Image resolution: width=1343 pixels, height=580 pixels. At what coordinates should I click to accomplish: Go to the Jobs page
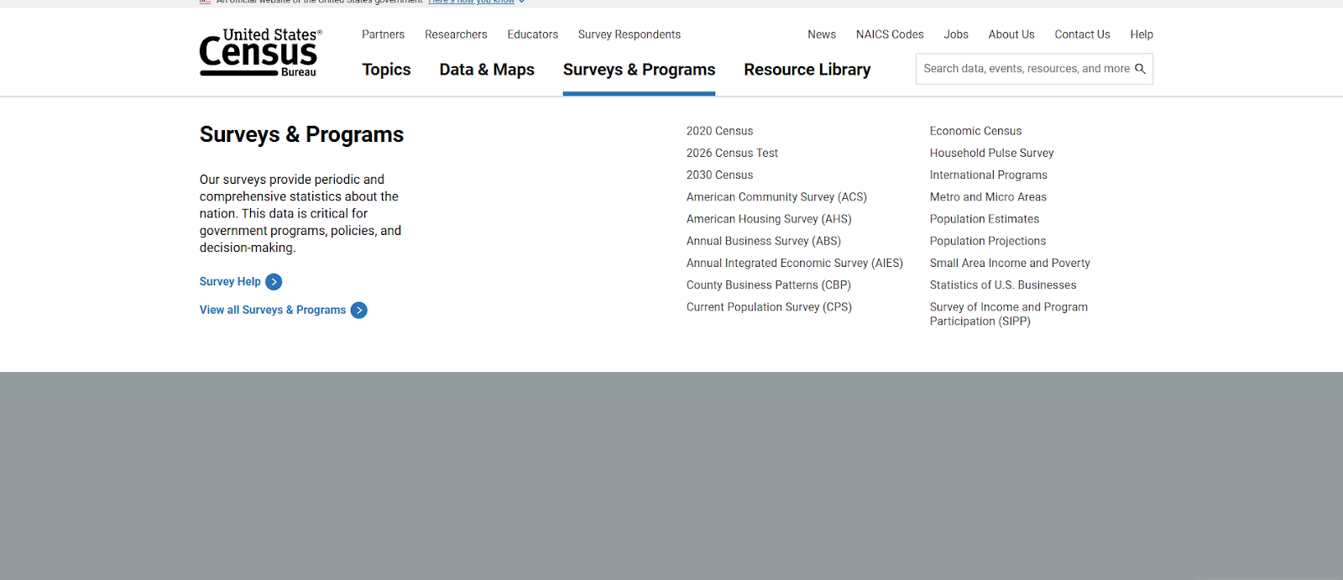click(956, 34)
